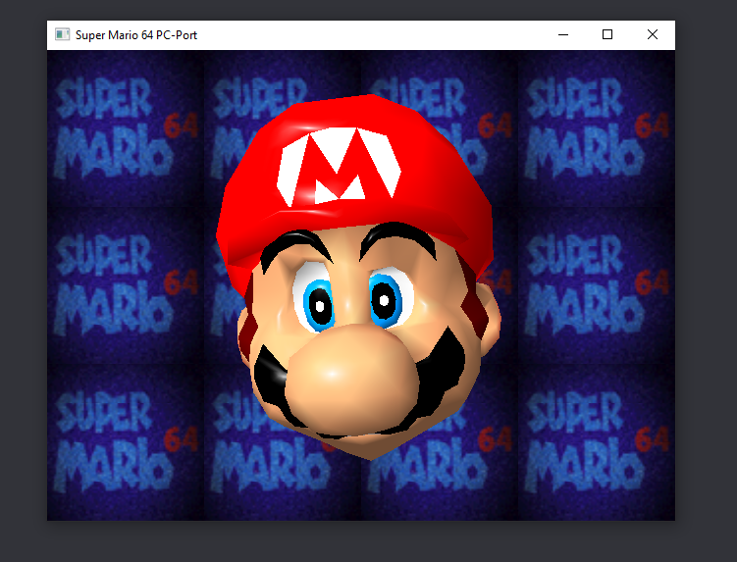Viewport: 737px width, 562px height.
Task: Click Mario's nose
Action: [351, 378]
